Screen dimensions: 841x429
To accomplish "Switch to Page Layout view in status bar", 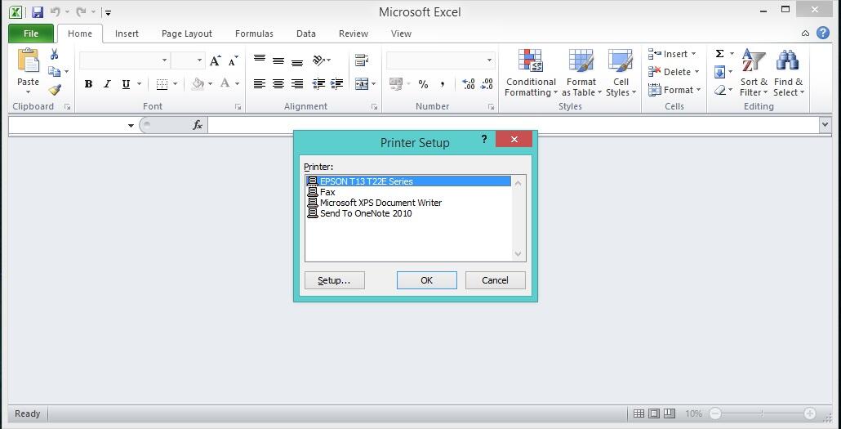I will pyautogui.click(x=654, y=413).
